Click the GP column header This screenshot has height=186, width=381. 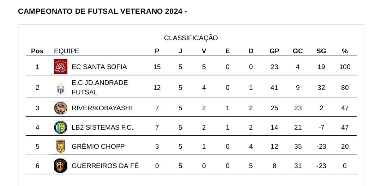pyautogui.click(x=274, y=51)
